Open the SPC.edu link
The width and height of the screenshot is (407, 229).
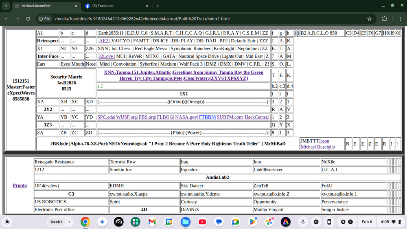106,117
